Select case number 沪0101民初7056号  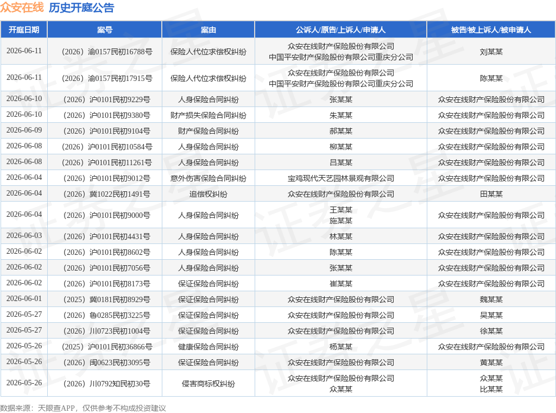pyautogui.click(x=107, y=268)
